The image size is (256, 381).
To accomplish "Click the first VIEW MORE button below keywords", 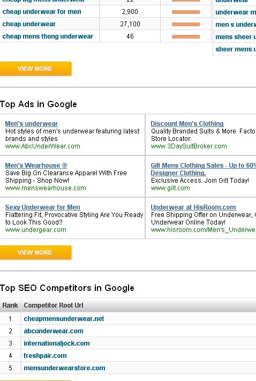I will point(36,69).
